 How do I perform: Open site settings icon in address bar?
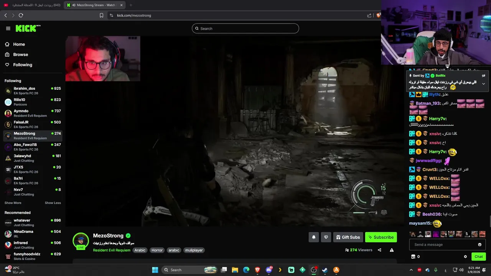tap(111, 15)
